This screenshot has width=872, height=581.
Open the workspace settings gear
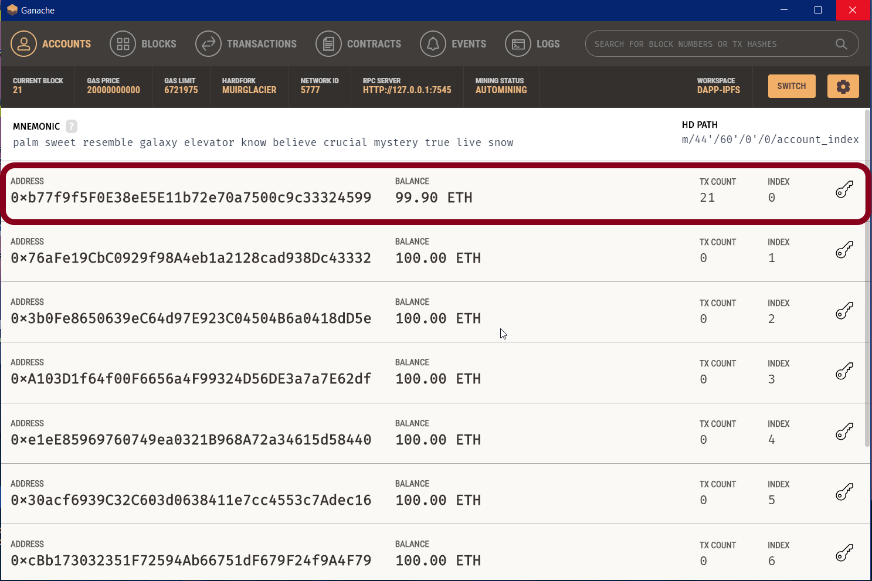pos(843,86)
